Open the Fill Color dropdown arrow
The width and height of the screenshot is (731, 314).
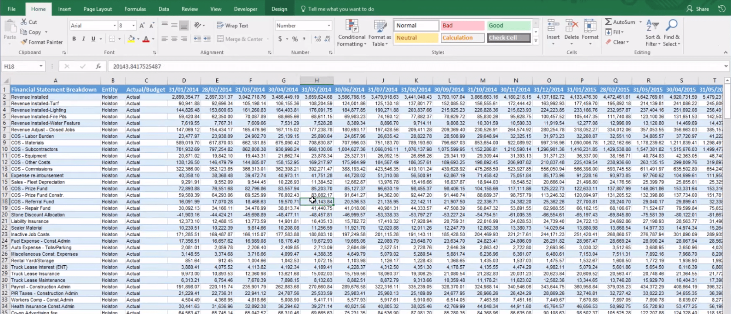pyautogui.click(x=138, y=39)
